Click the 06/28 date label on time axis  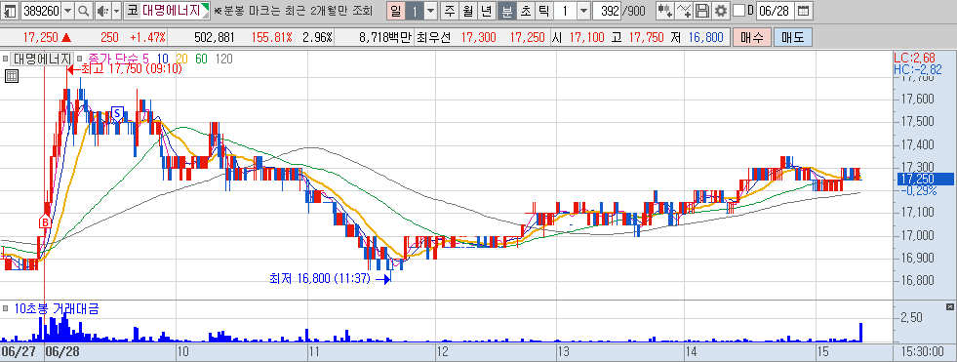click(x=62, y=352)
